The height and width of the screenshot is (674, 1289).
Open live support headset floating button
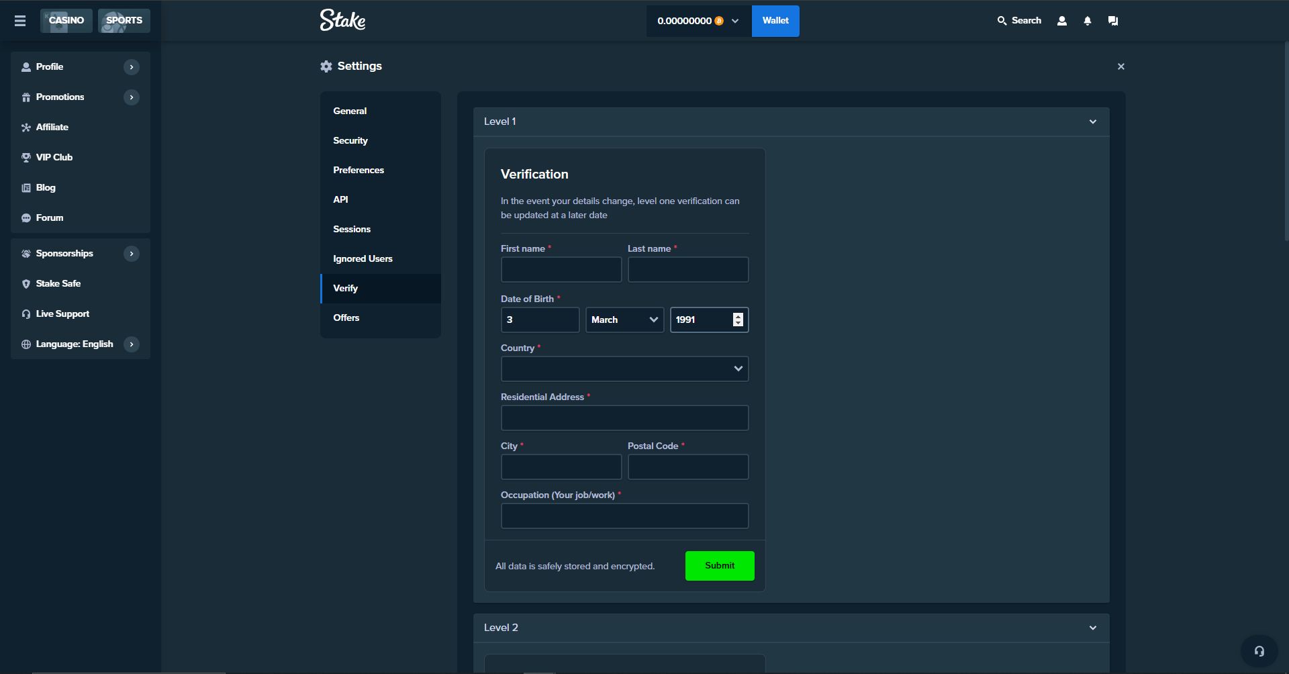coord(1259,651)
